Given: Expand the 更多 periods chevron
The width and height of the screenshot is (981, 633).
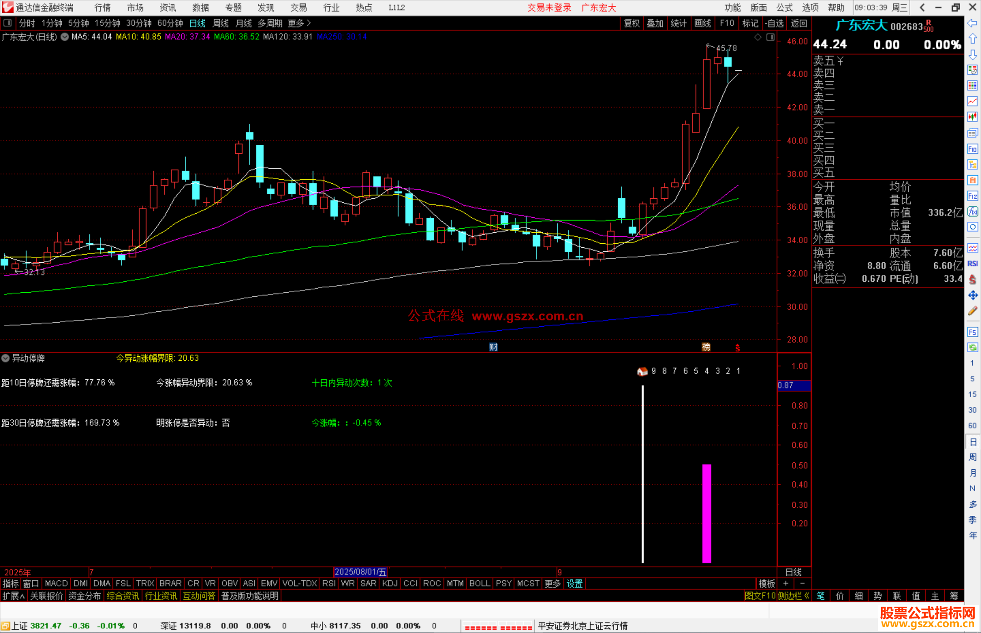Looking at the screenshot, I should pos(309,23).
